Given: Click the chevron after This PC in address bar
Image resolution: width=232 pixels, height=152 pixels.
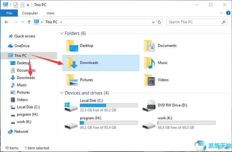Looking at the screenshot, I should tap(61, 22).
